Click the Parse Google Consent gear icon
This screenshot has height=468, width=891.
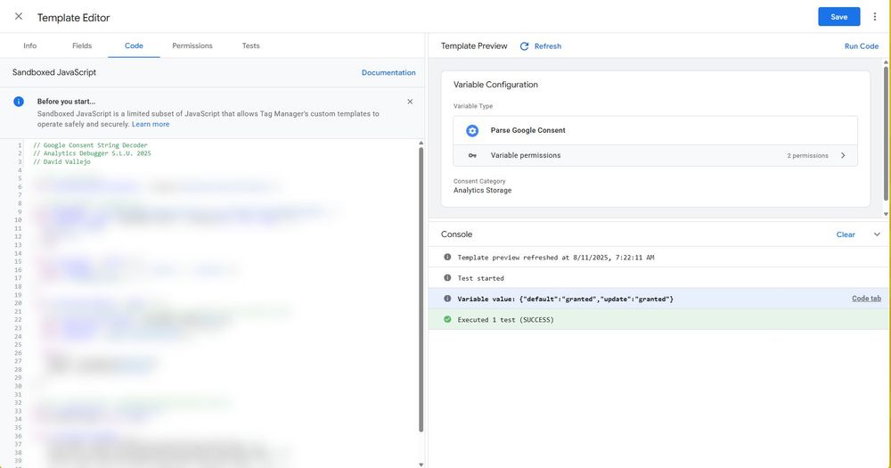[472, 130]
